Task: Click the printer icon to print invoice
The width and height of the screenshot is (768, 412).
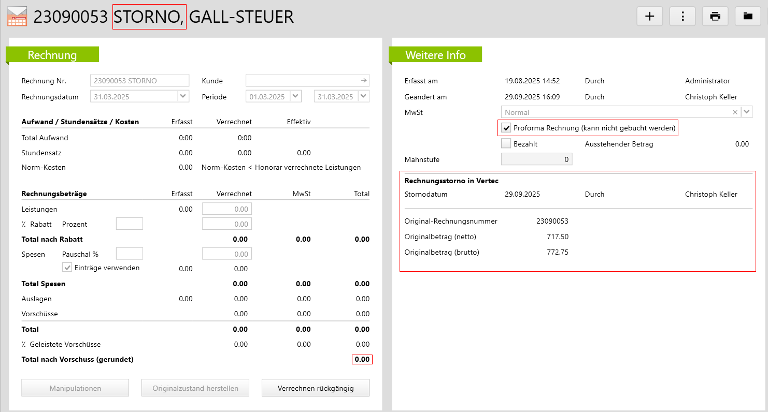Action: 715,16
